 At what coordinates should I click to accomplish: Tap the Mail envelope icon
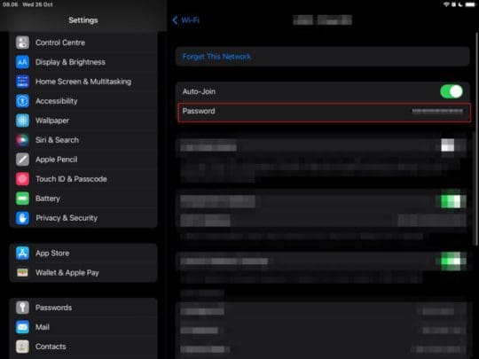click(x=22, y=327)
